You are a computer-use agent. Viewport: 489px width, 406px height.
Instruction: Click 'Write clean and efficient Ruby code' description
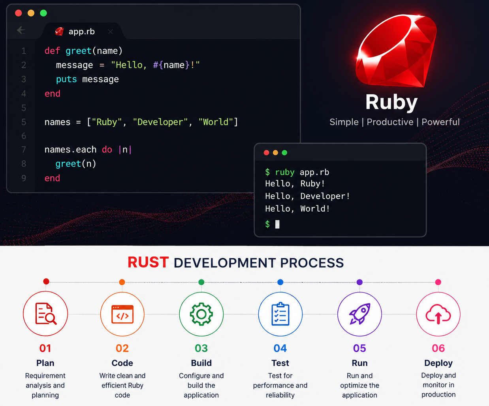click(122, 385)
